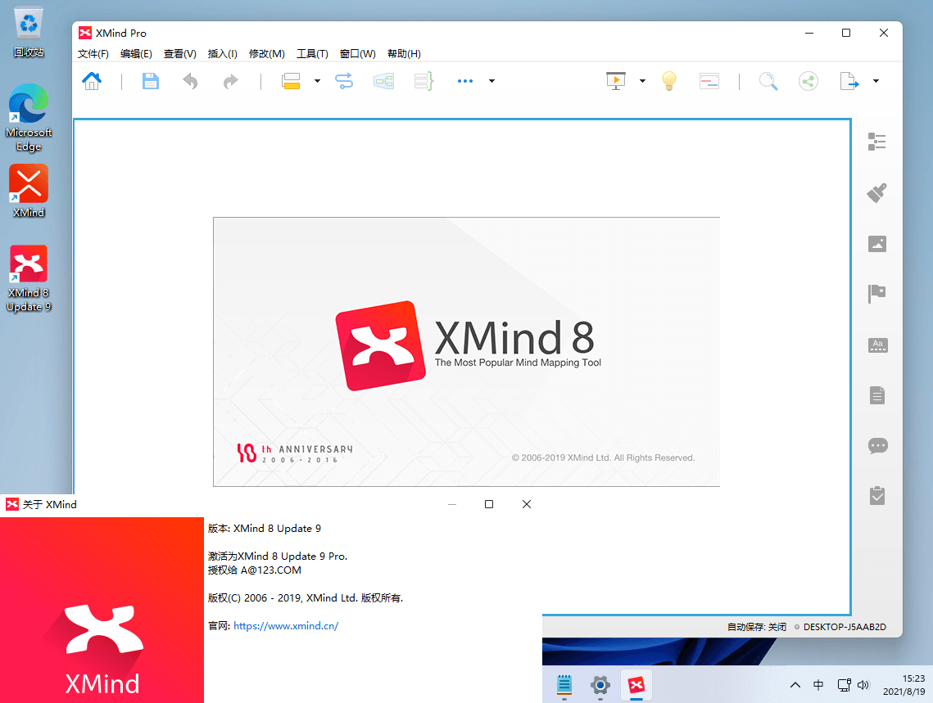The height and width of the screenshot is (703, 933).
Task: Open the Task Info clipboard panel
Action: click(877, 496)
